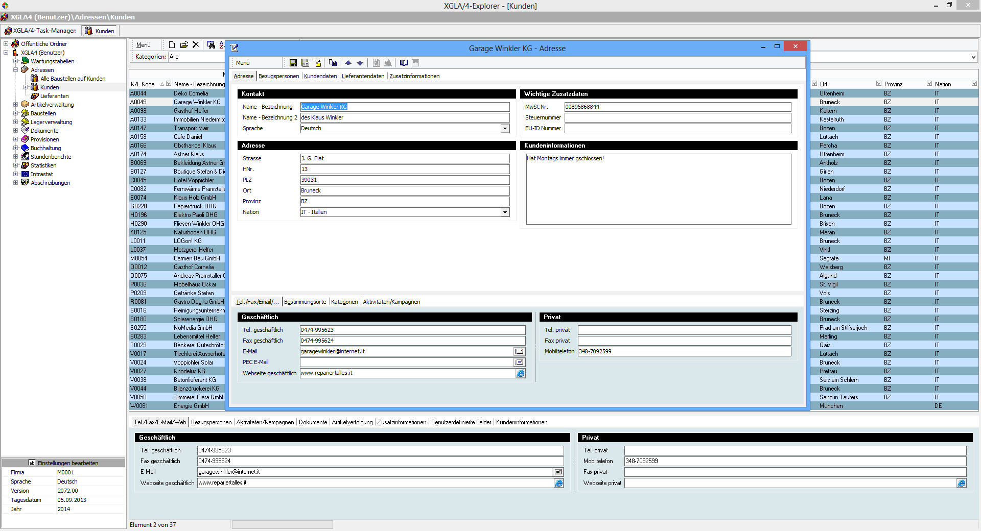Expand the Buchhaltung node
Image resolution: width=981 pixels, height=531 pixels.
pyautogui.click(x=16, y=148)
